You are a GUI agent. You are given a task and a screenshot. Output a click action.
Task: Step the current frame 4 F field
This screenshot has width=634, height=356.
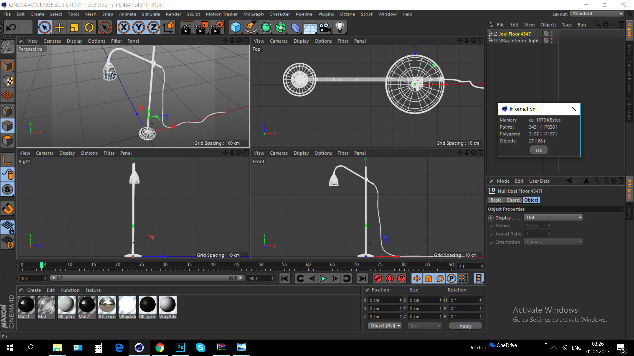click(471, 266)
